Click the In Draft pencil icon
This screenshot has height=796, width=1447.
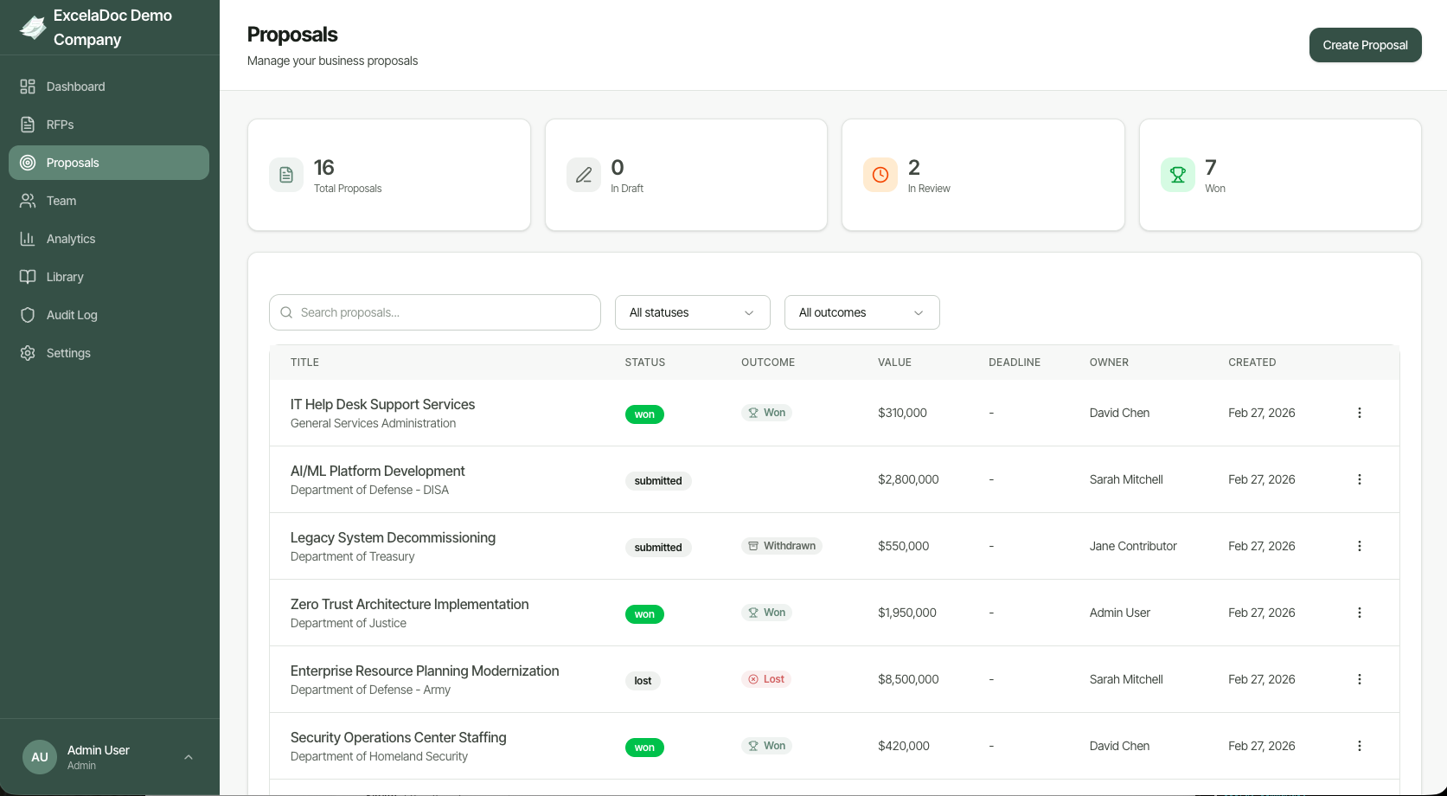coord(584,175)
